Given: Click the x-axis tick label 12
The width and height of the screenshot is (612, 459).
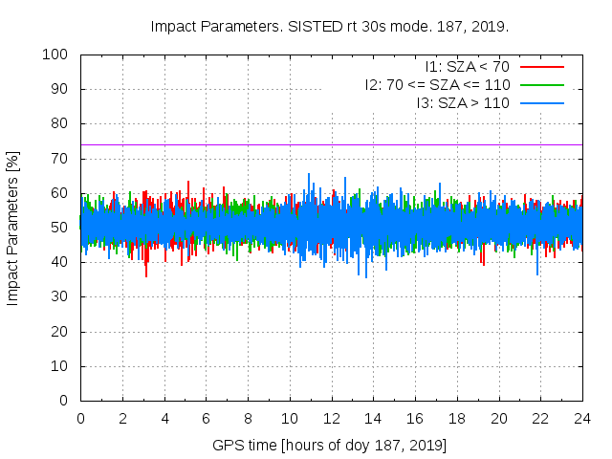Looking at the screenshot, I should [x=331, y=419].
